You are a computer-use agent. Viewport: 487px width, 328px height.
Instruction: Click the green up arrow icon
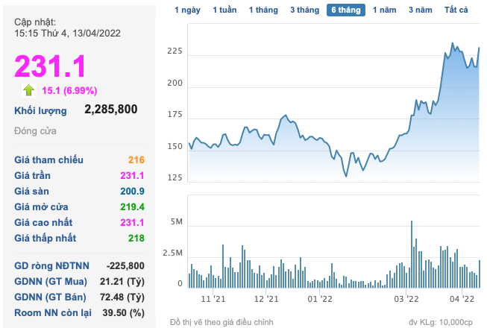[x=28, y=90]
